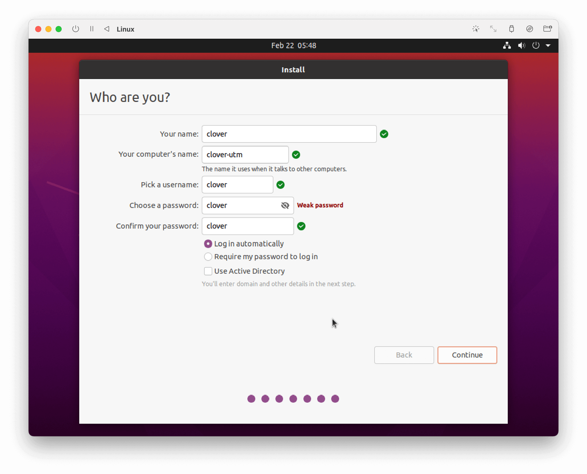This screenshot has width=587, height=474.
Task: Toggle capture mouse cursor icon
Action: pyautogui.click(x=476, y=29)
